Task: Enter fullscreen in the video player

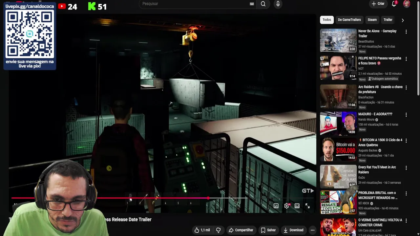Action: click(x=307, y=206)
